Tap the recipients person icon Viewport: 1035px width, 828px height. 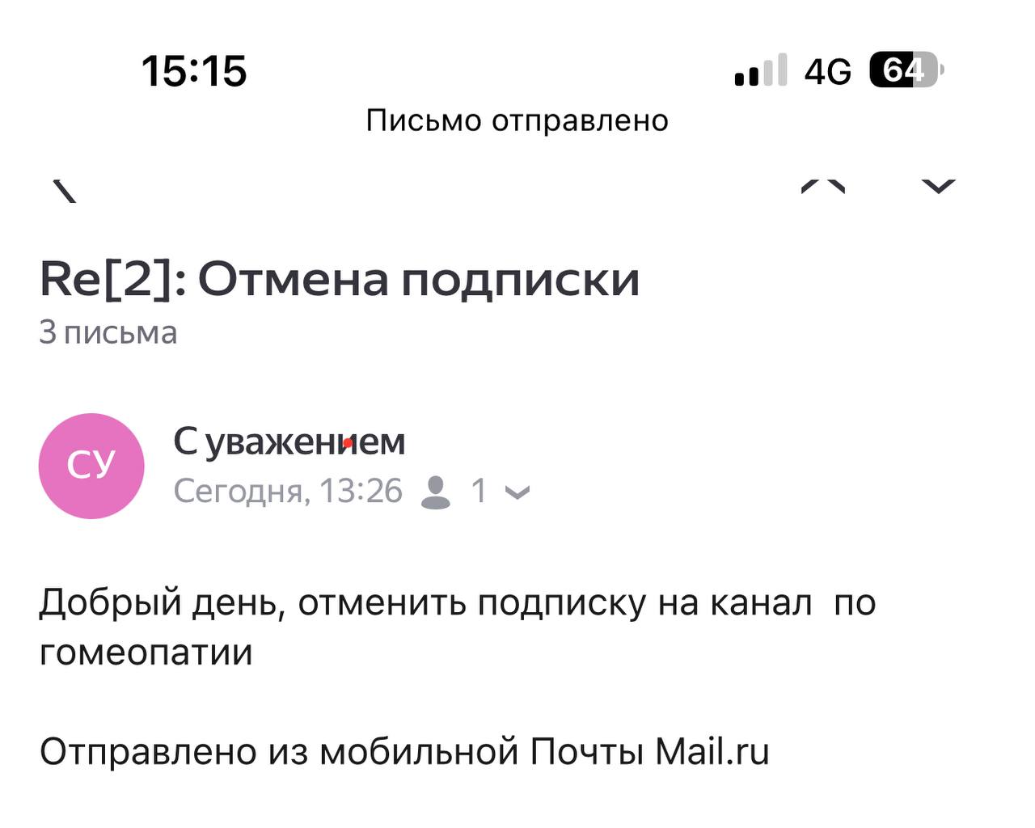tap(436, 492)
